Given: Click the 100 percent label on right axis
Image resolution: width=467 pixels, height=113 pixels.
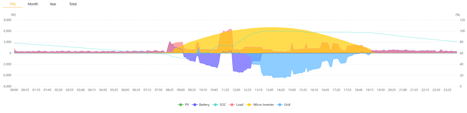Looking at the screenshot, I should pyautogui.click(x=462, y=31).
